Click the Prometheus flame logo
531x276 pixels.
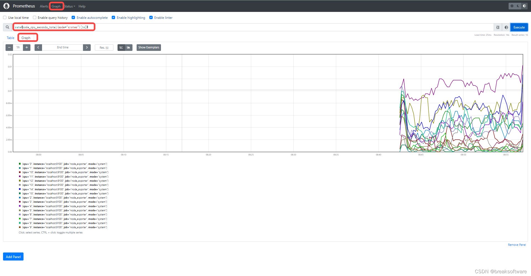click(6, 6)
